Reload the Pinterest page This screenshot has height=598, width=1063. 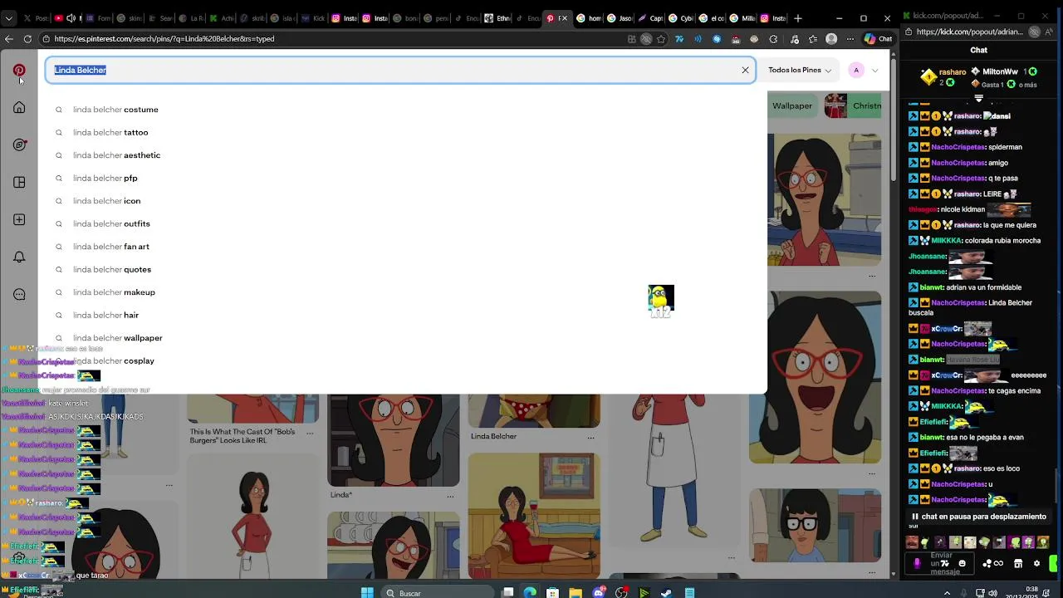27,39
